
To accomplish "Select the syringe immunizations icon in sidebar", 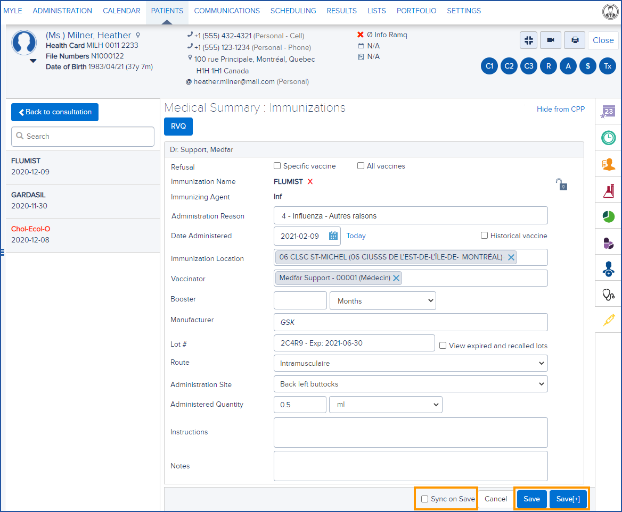I will point(608,320).
